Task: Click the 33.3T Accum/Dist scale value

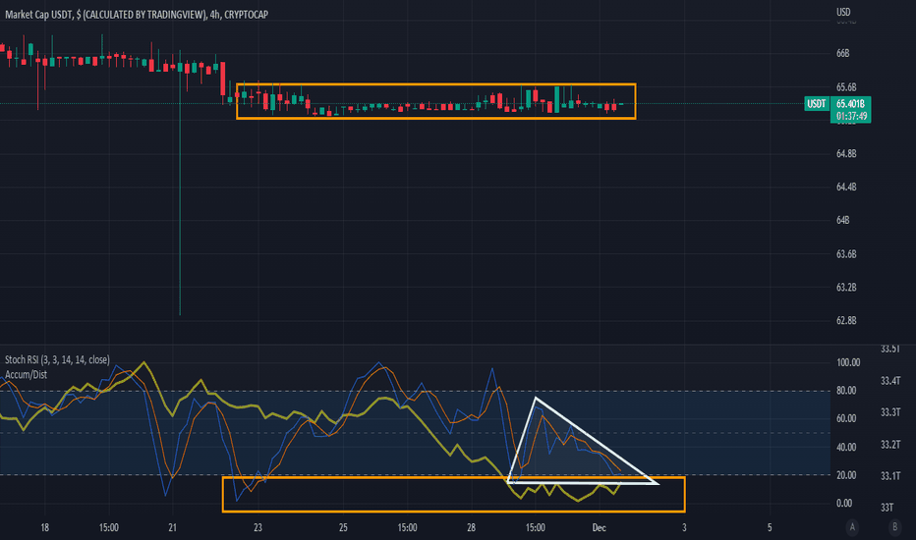Action: click(x=890, y=412)
